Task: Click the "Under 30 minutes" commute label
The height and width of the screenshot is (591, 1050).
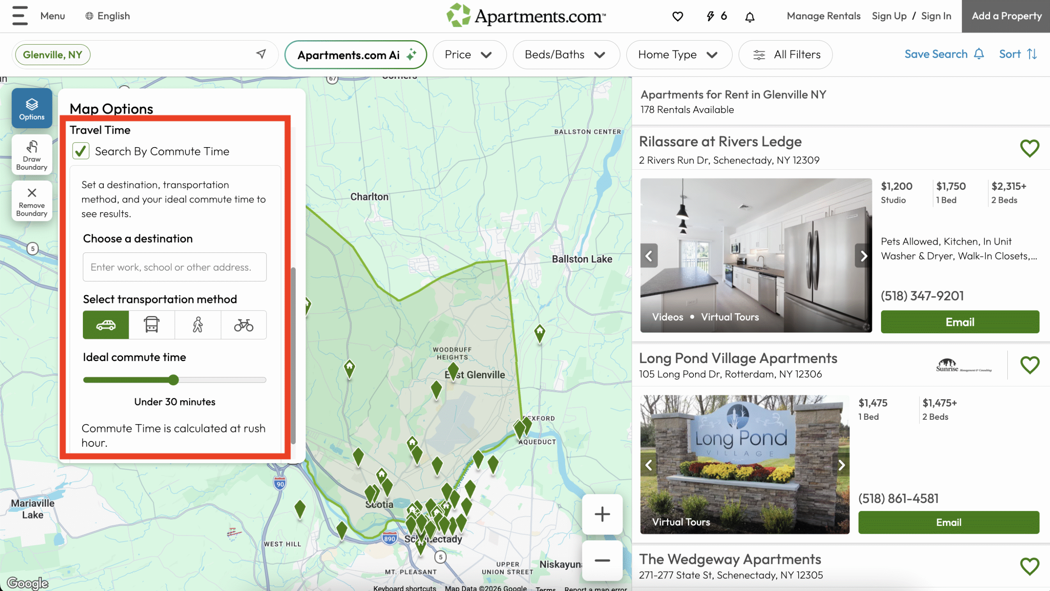Action: point(175,402)
